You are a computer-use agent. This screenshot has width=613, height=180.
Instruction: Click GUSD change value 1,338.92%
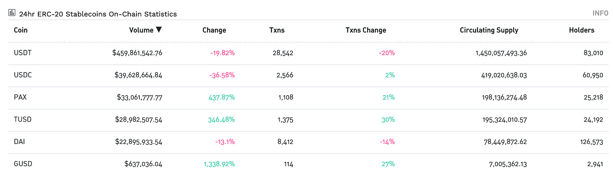pos(218,164)
